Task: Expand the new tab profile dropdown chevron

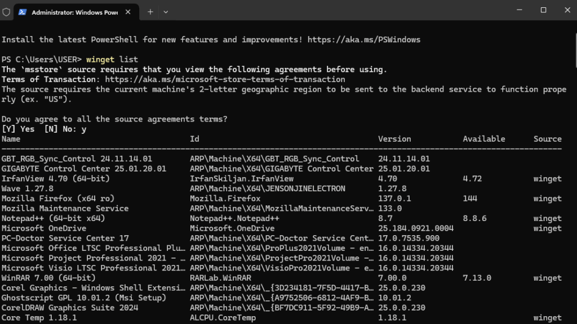Action: [x=166, y=11]
